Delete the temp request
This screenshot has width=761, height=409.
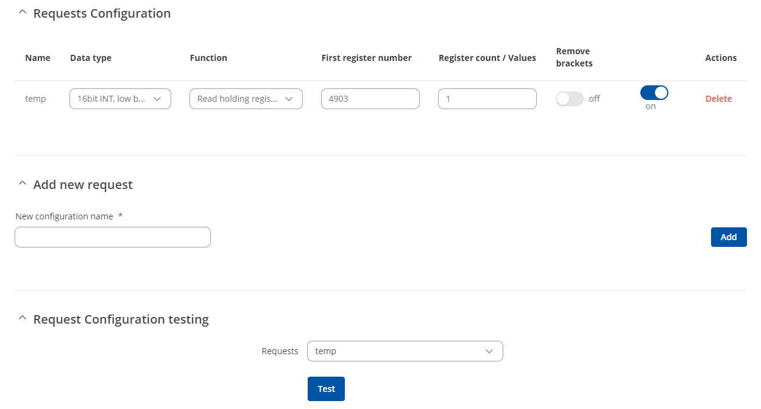tap(719, 99)
